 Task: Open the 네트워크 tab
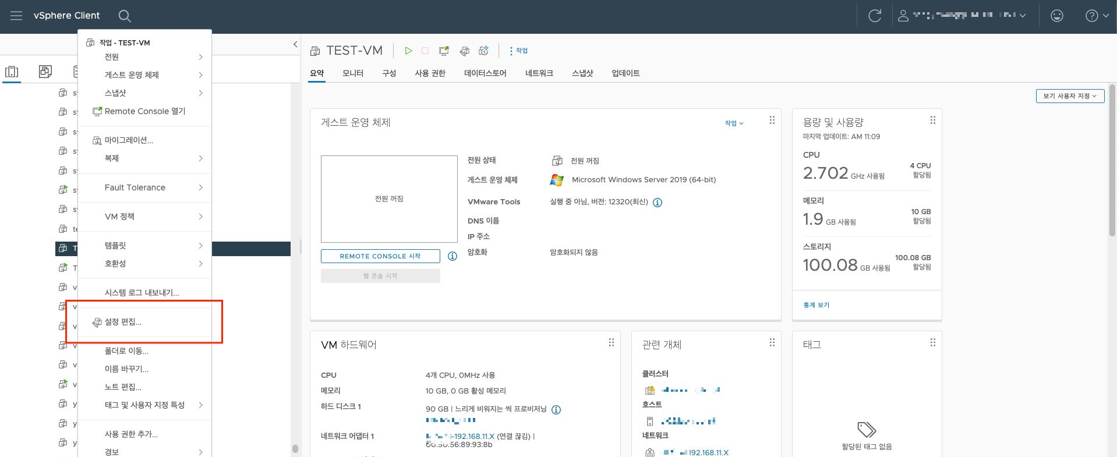[x=539, y=73]
